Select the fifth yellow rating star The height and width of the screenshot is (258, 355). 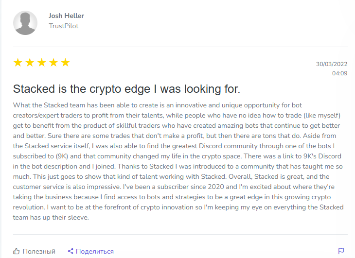pos(65,63)
